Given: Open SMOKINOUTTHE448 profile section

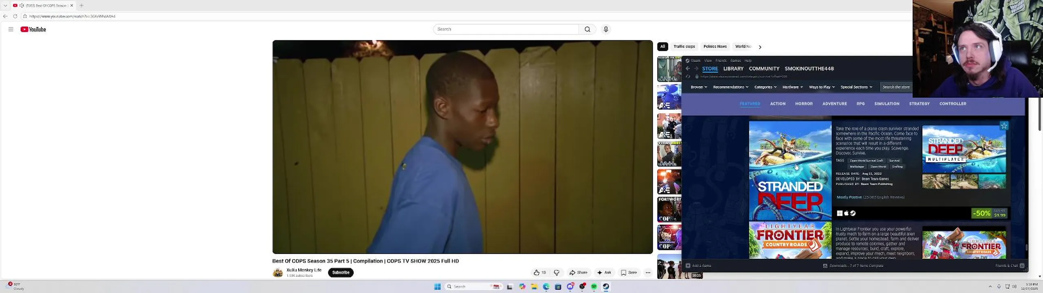Looking at the screenshot, I should pos(809,69).
